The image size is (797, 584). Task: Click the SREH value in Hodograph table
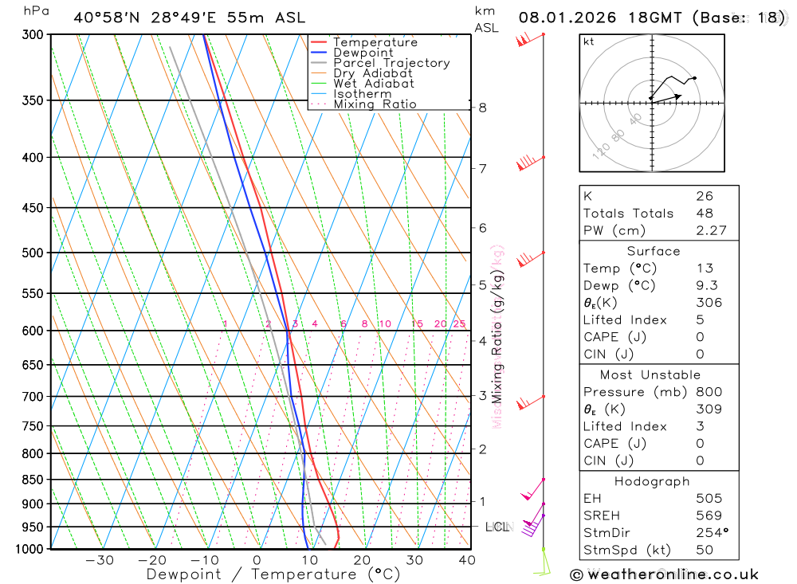point(709,515)
